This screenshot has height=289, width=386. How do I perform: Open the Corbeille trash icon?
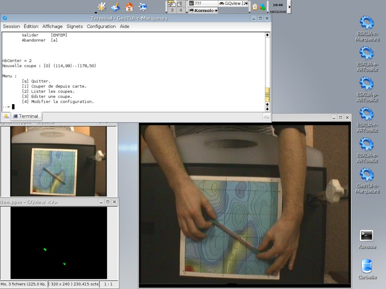coord(367,269)
